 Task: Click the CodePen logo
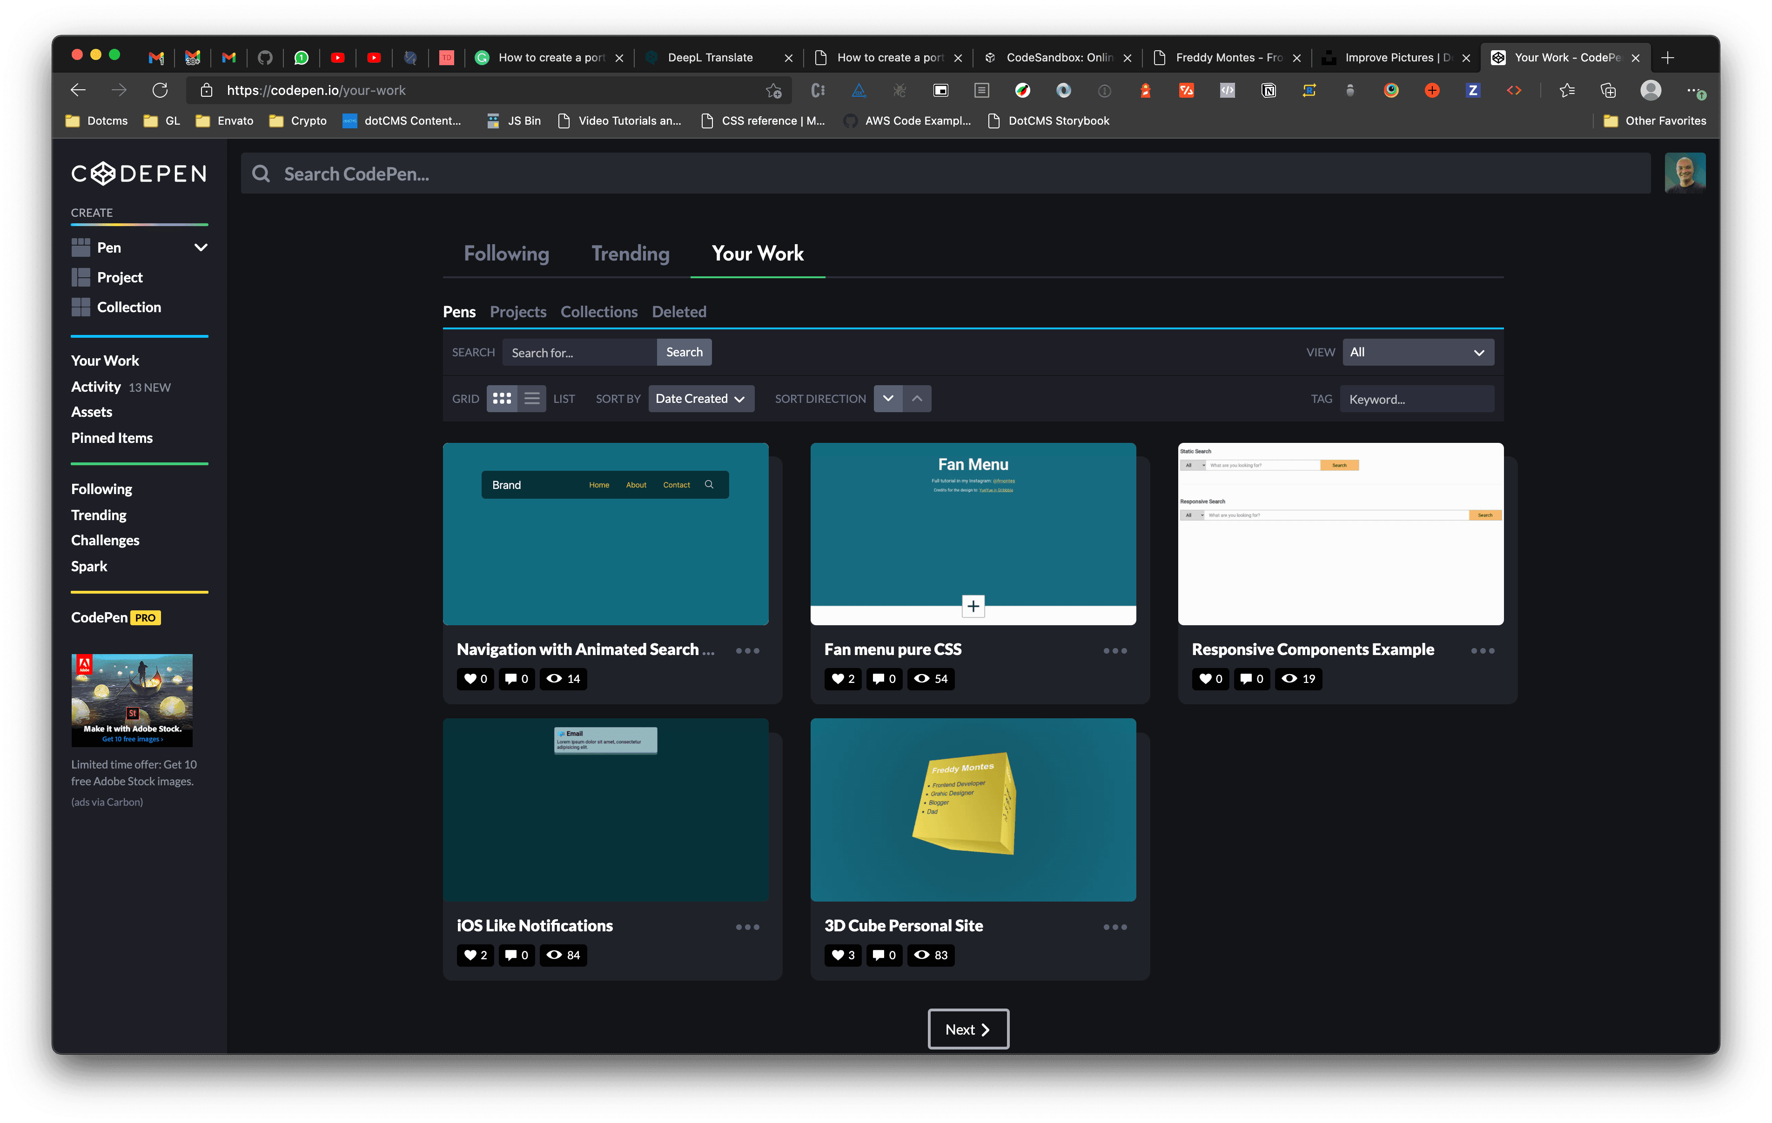coord(138,174)
